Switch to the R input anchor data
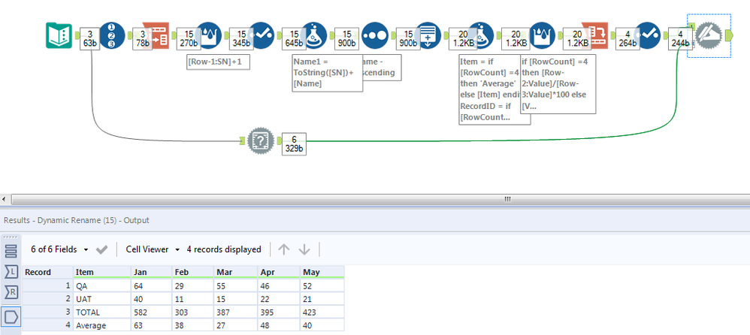Image resolution: width=750 pixels, height=335 pixels. point(12,293)
